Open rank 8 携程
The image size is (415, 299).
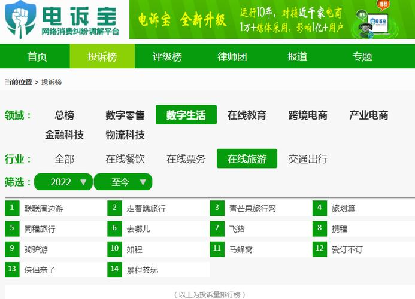[x=363, y=228]
